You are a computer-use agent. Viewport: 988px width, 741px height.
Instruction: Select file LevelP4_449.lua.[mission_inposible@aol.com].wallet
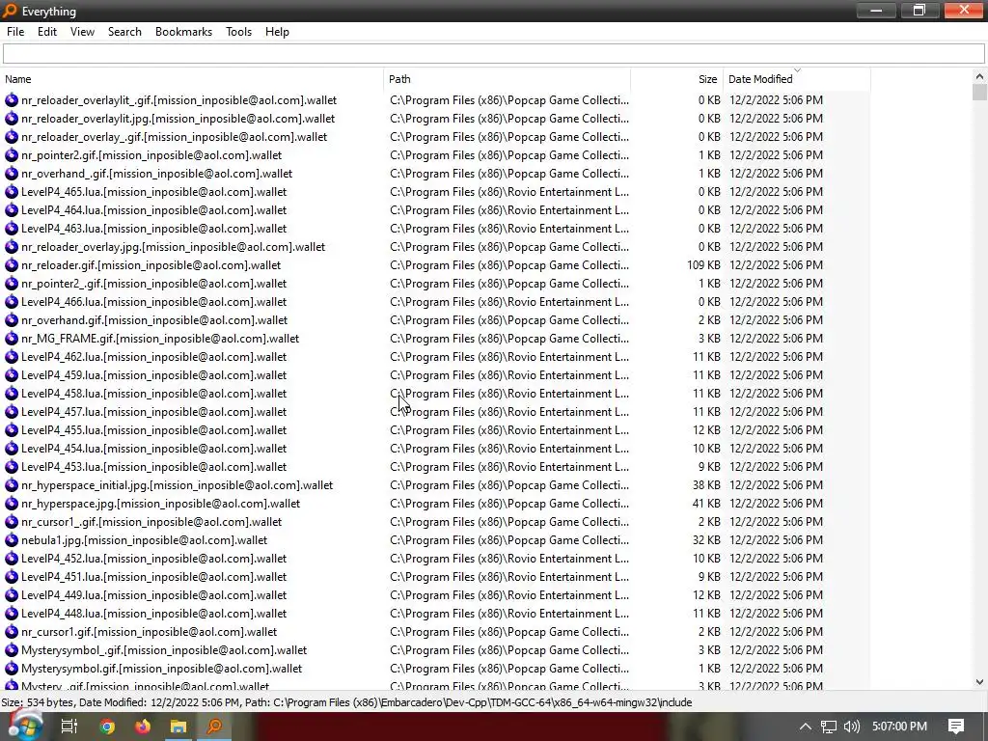[153, 594]
